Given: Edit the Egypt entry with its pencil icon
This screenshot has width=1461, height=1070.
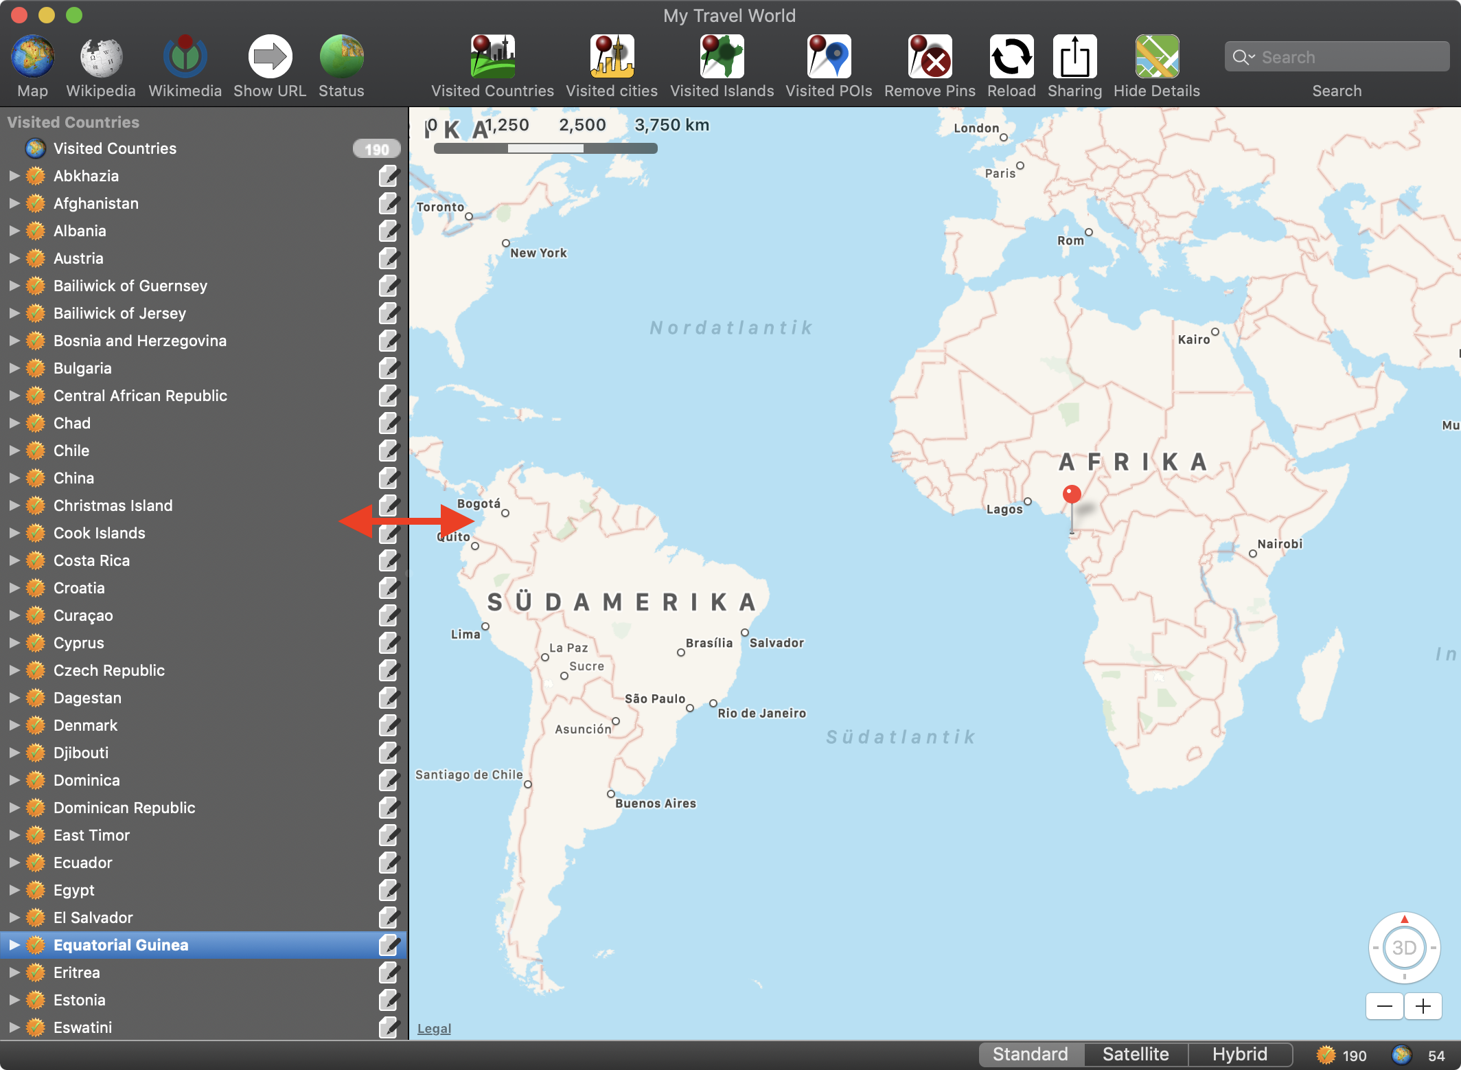Looking at the screenshot, I should [389, 890].
